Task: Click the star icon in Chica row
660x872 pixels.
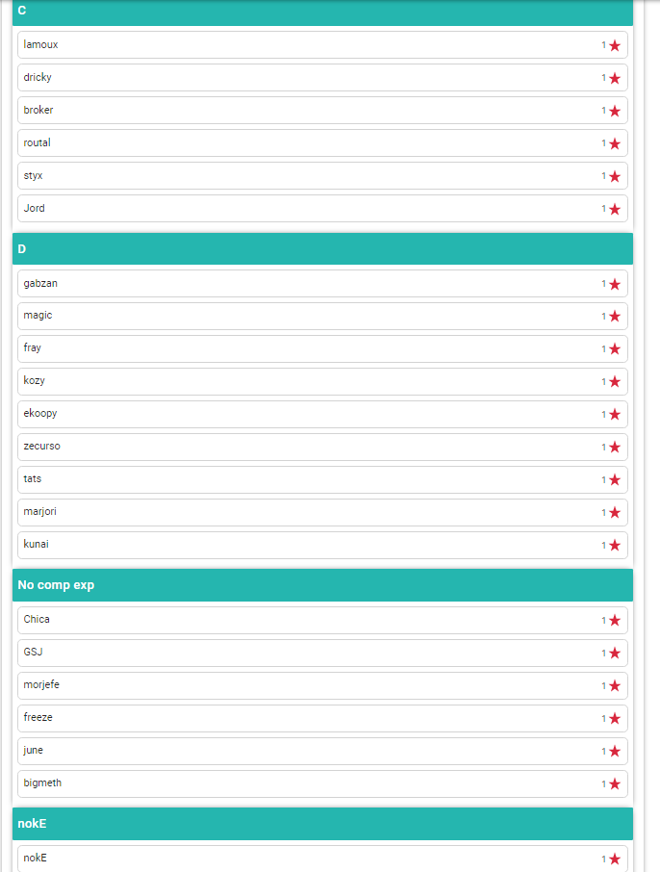Action: 615,621
